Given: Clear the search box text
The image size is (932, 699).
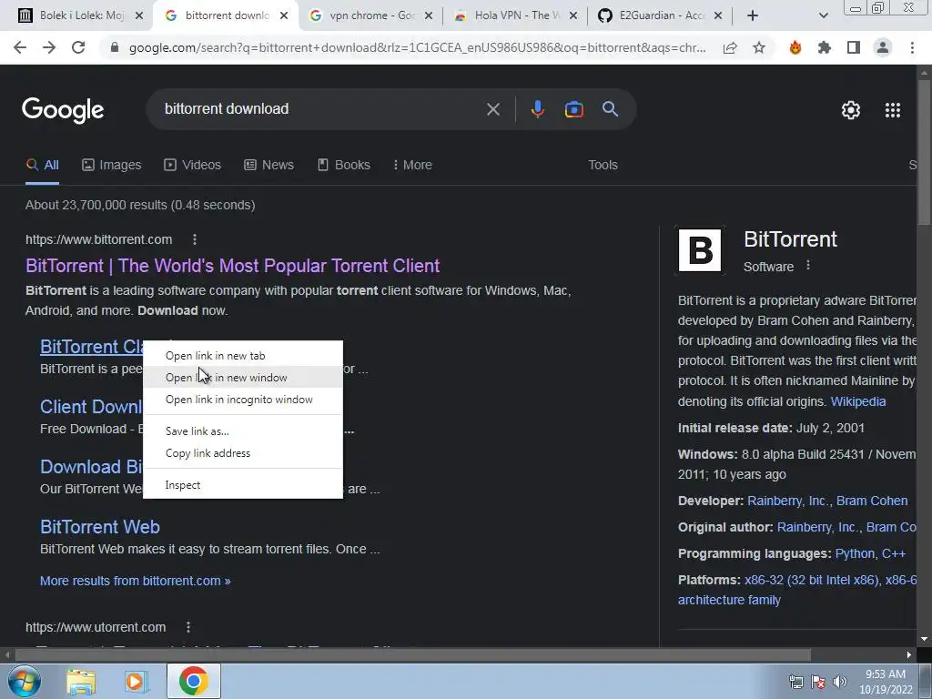Looking at the screenshot, I should pos(492,109).
